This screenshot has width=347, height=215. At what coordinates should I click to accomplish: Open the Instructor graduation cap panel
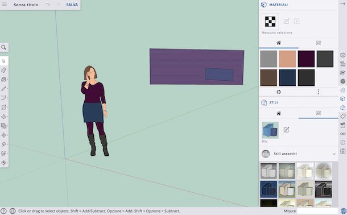(343, 73)
